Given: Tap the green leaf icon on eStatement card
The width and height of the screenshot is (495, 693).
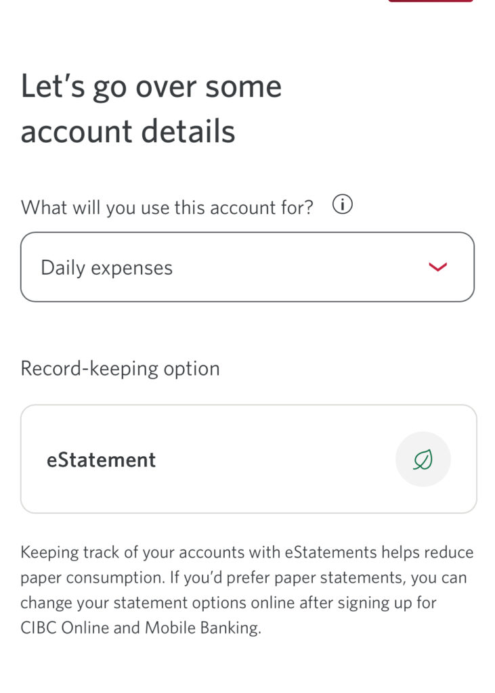Looking at the screenshot, I should point(423,460).
